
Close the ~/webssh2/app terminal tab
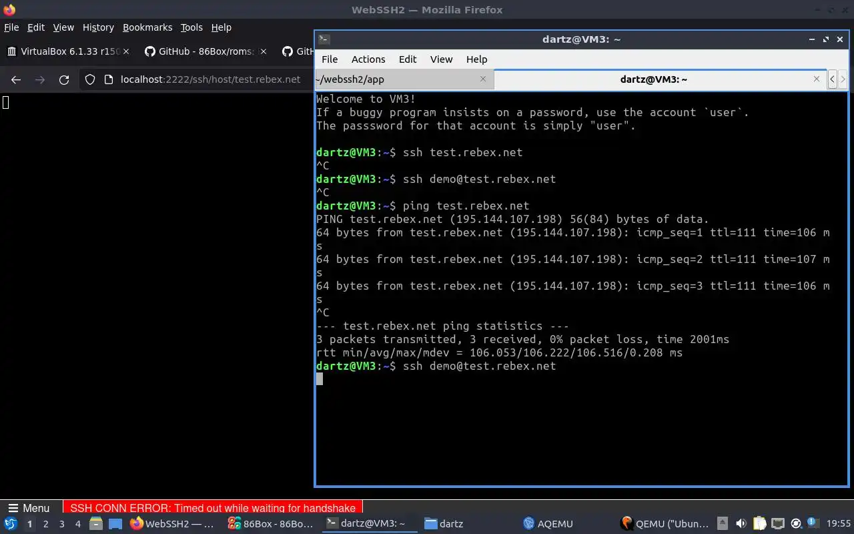(483, 79)
